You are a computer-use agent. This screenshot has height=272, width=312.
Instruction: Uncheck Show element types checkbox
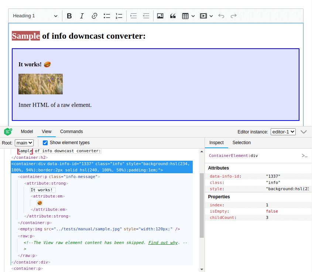pyautogui.click(x=45, y=143)
